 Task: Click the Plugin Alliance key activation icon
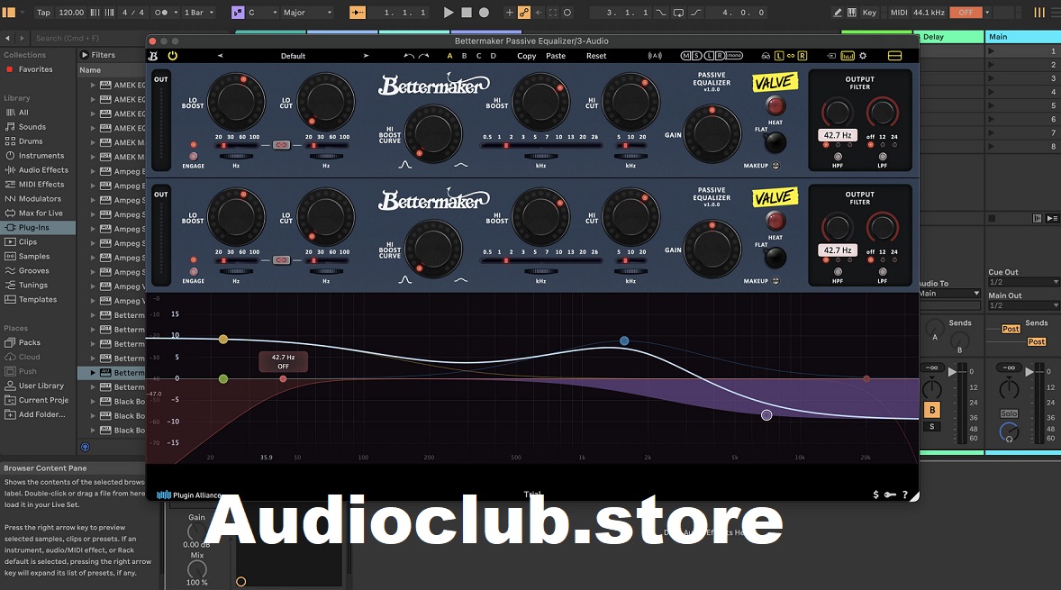coord(890,495)
